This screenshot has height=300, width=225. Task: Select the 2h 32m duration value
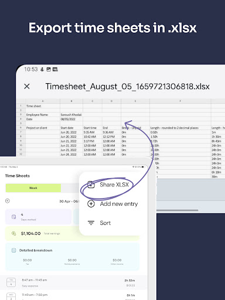coord(129,280)
